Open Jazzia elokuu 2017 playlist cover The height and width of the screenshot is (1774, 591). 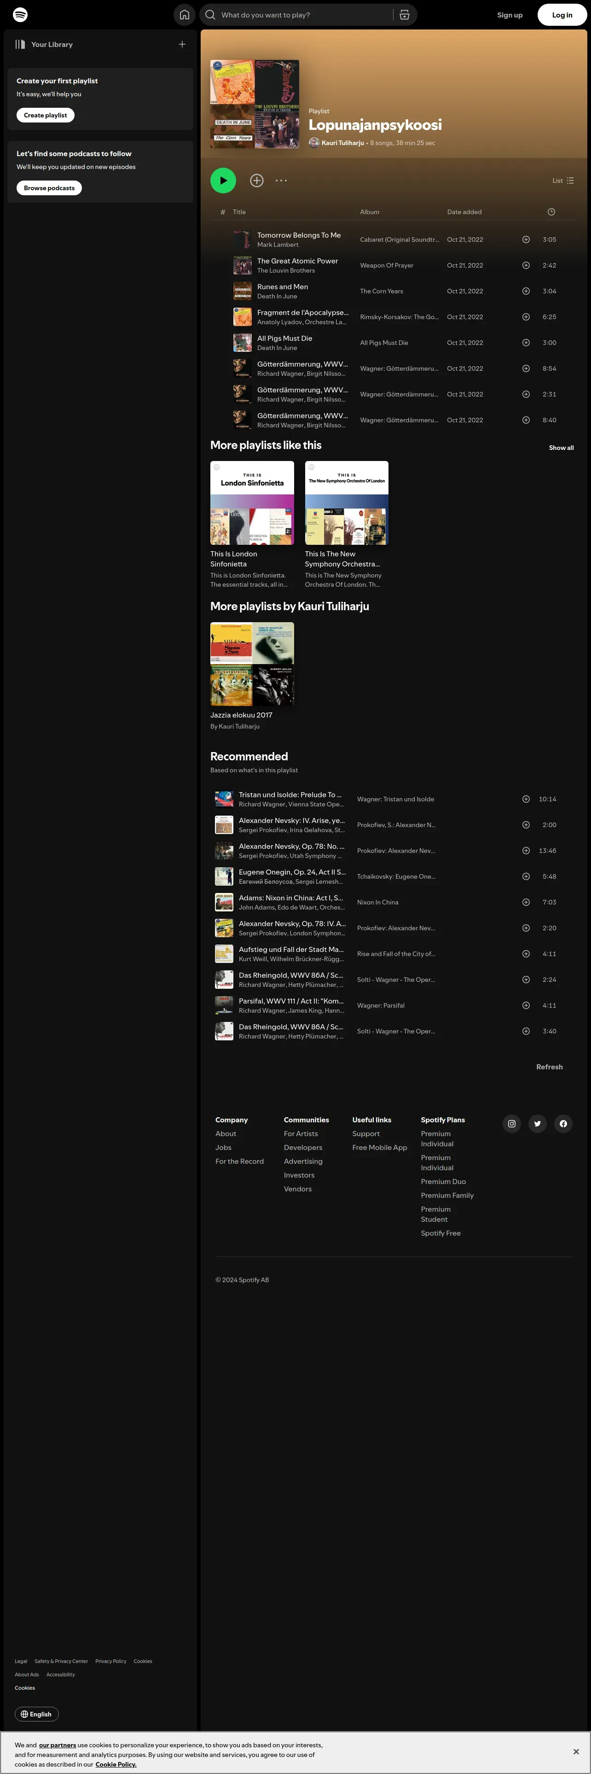click(252, 664)
